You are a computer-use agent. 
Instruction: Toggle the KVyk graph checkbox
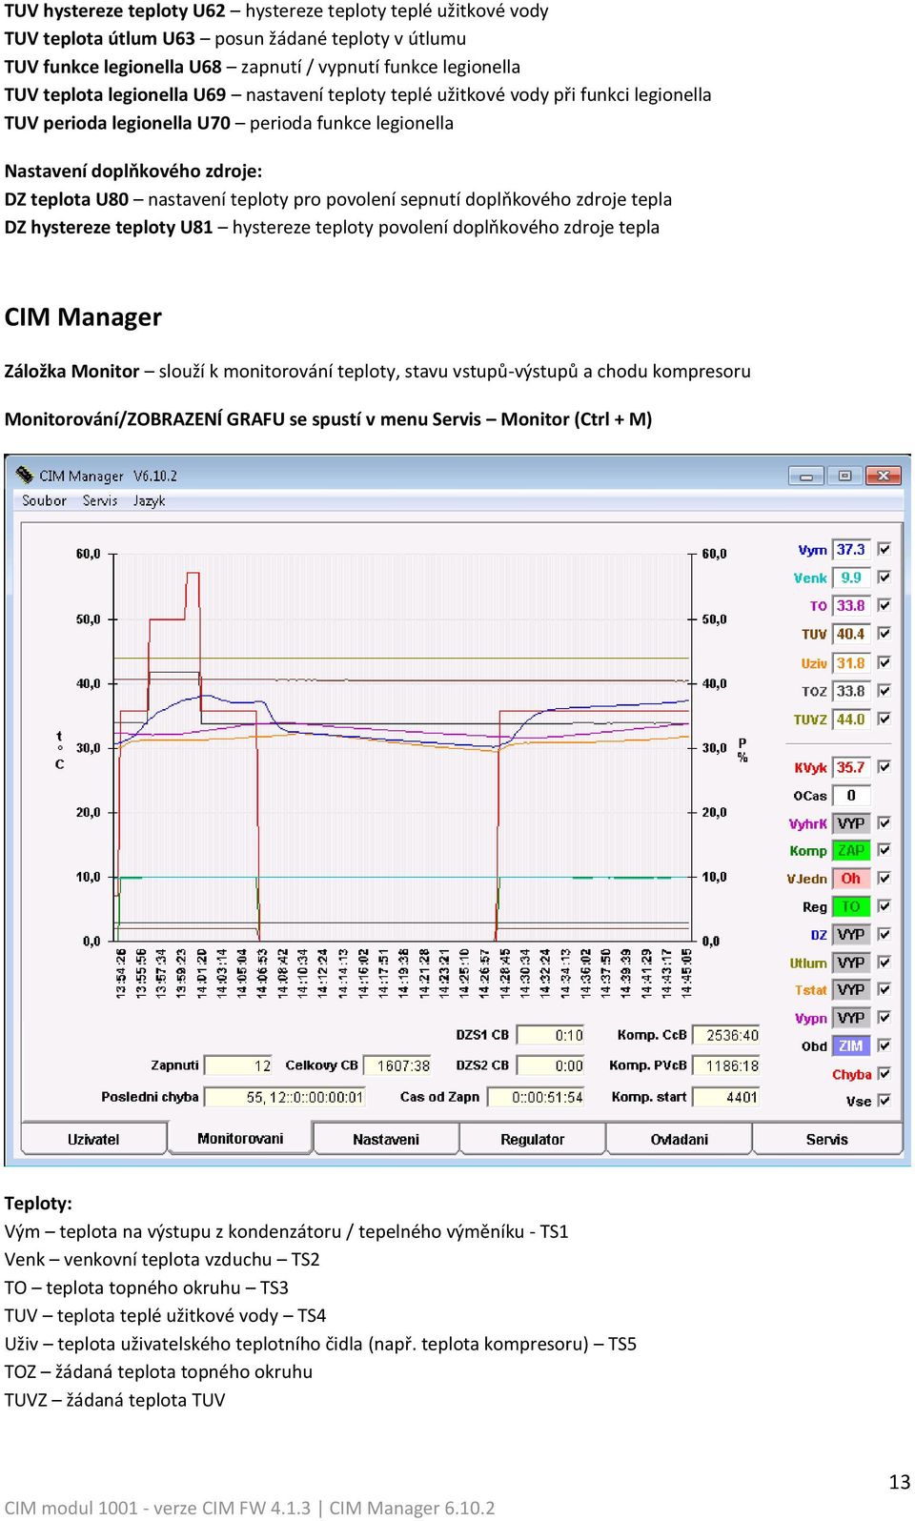coord(884,767)
